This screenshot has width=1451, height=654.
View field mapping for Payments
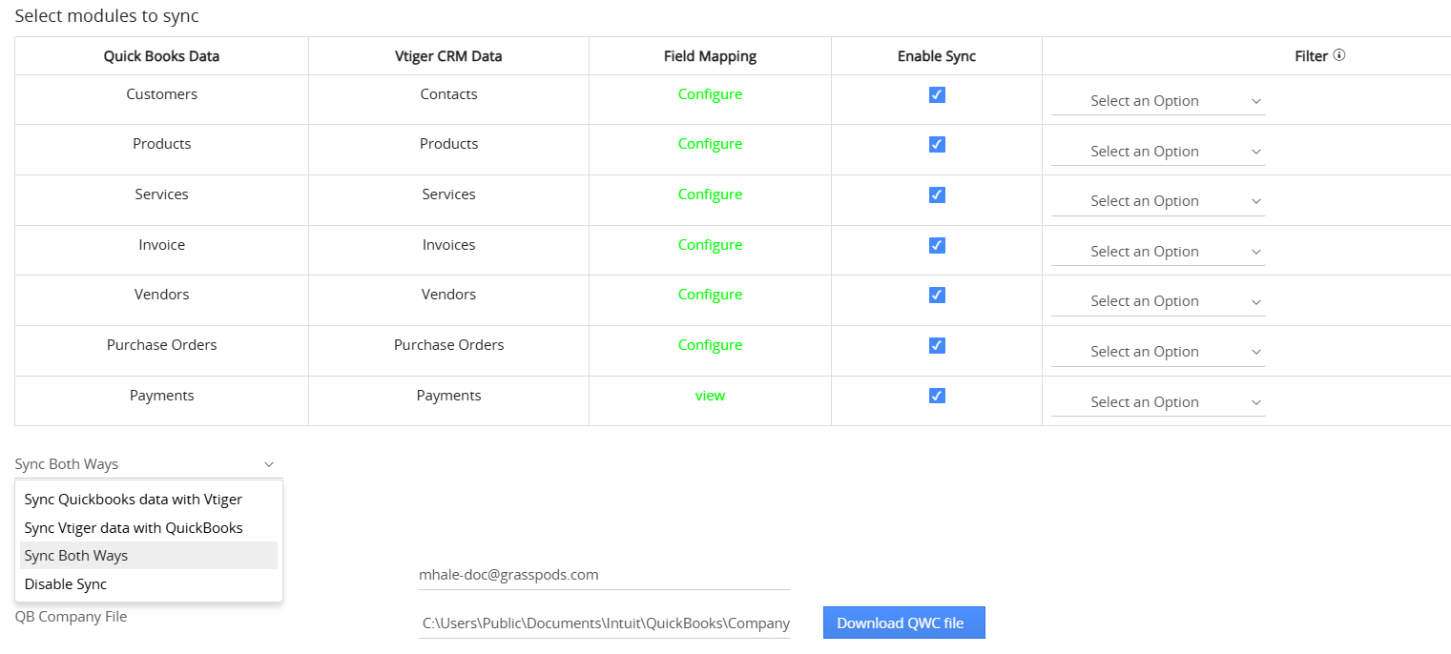(710, 396)
